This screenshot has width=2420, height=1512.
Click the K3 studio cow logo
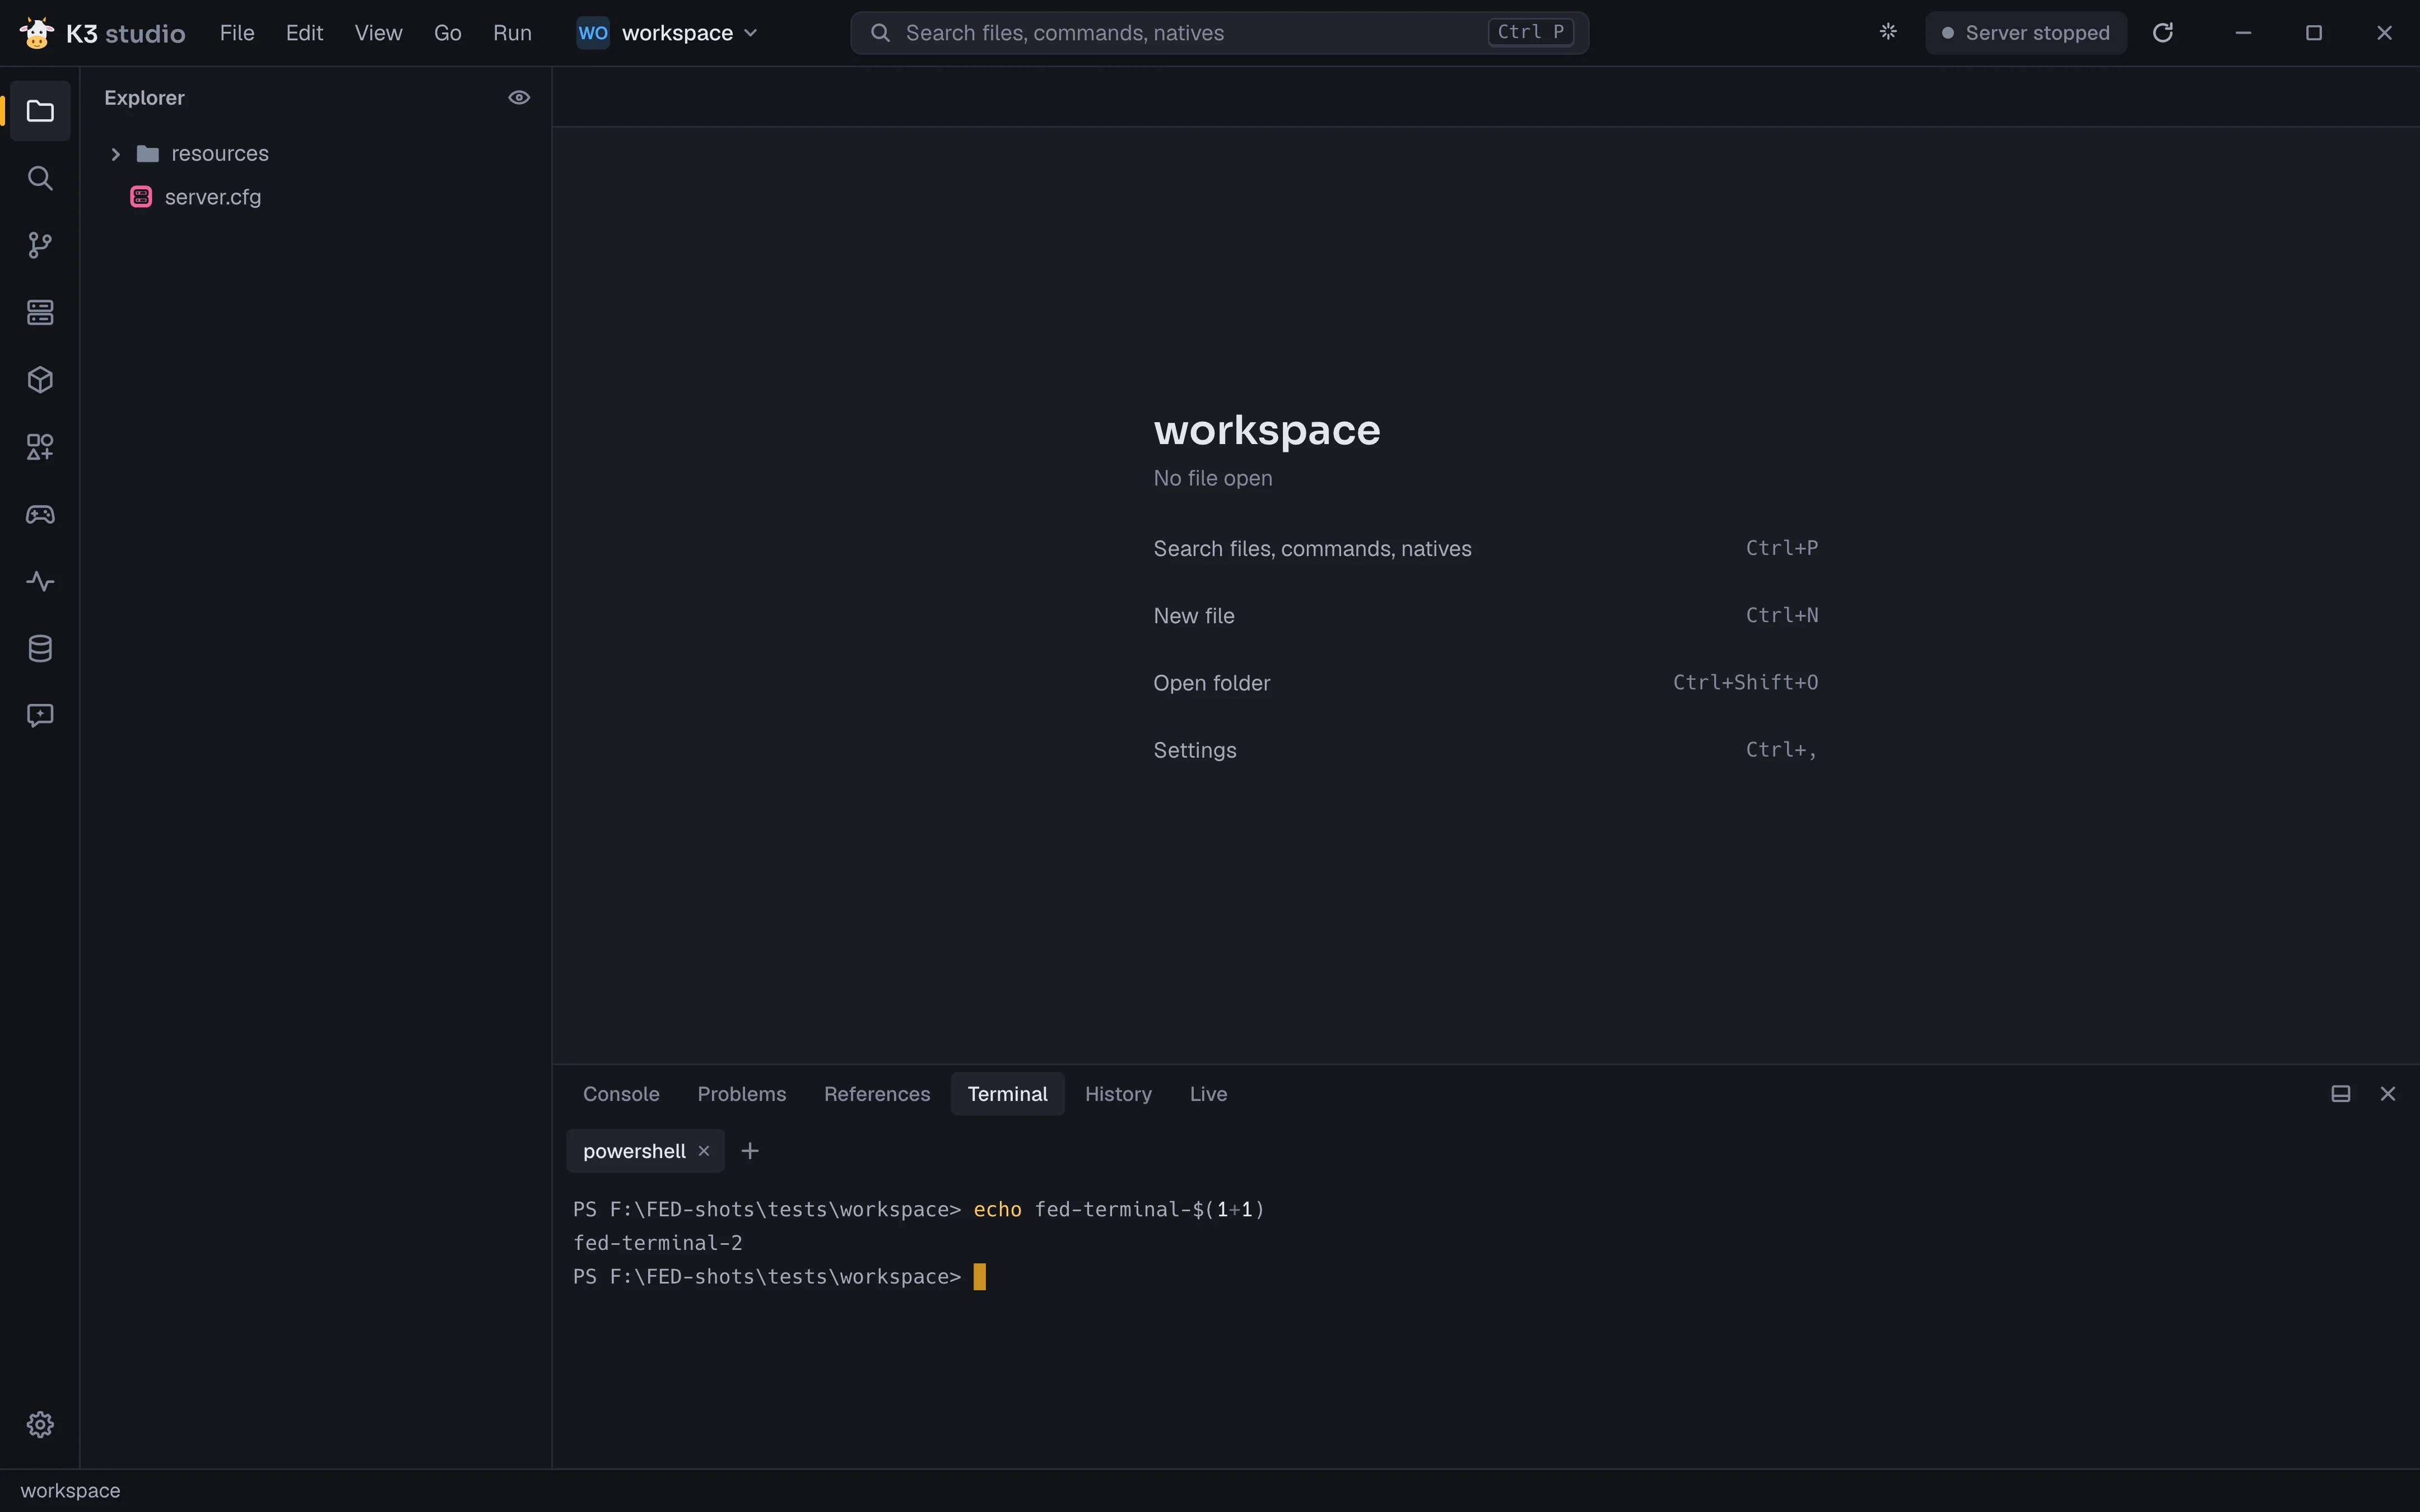(x=37, y=32)
